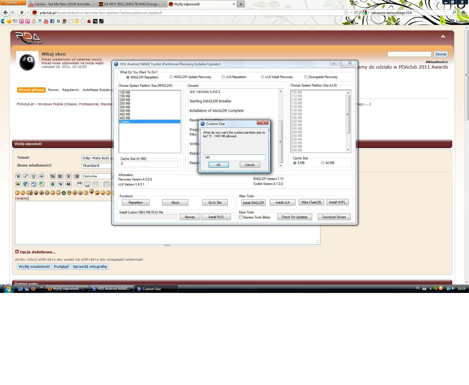469x385 pixels.
Task: Click cLK partition list scrollbar thumb
Action: 348,114
